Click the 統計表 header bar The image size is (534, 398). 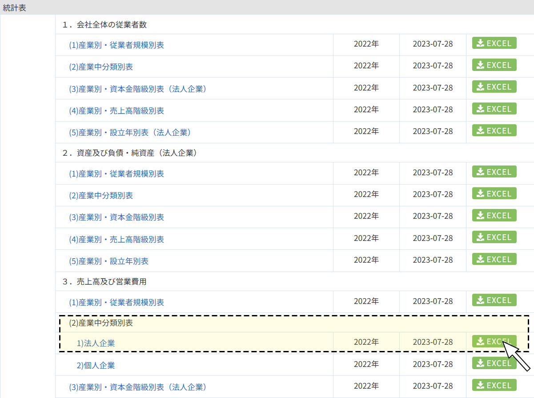coord(267,8)
